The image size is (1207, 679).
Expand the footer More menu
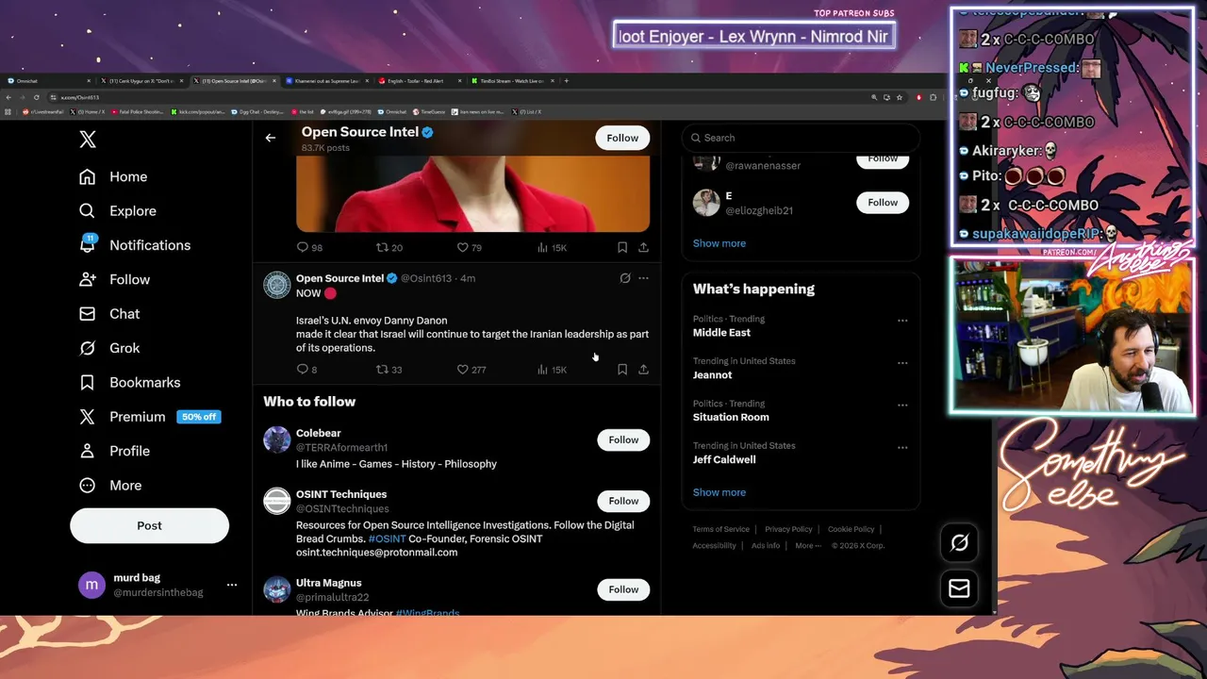click(808, 545)
